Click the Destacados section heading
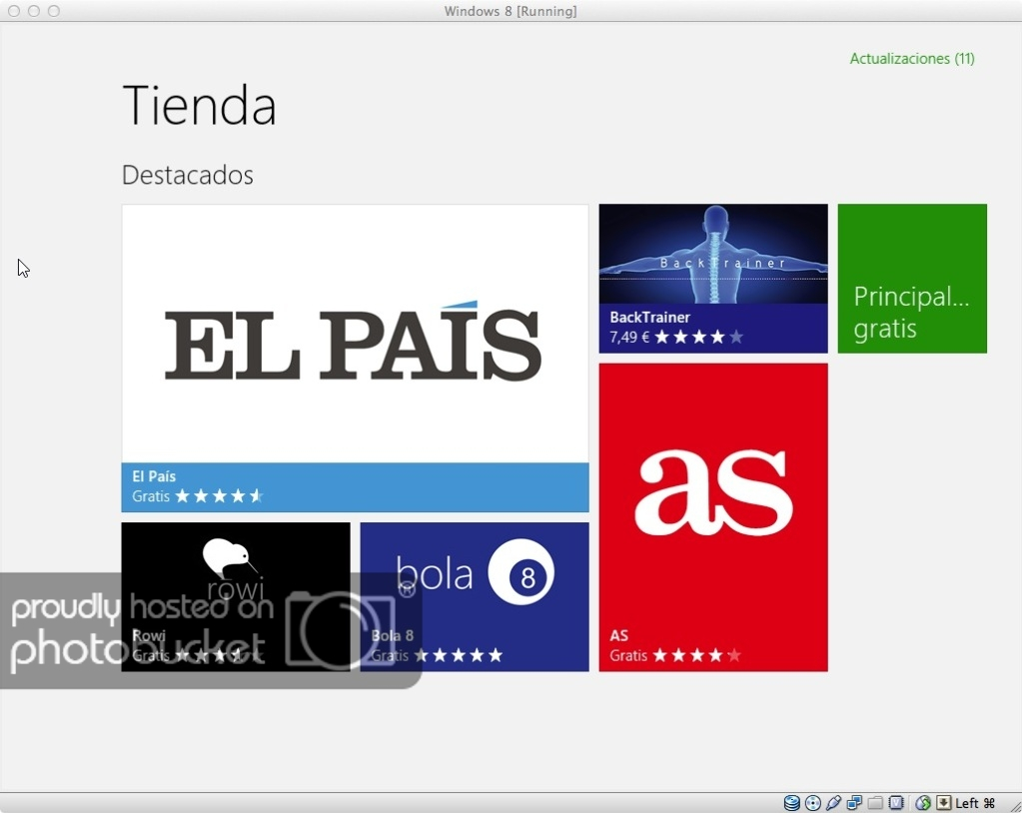 pyautogui.click(x=187, y=175)
